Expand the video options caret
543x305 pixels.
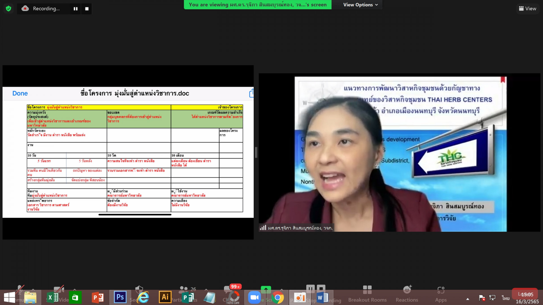[75, 289]
